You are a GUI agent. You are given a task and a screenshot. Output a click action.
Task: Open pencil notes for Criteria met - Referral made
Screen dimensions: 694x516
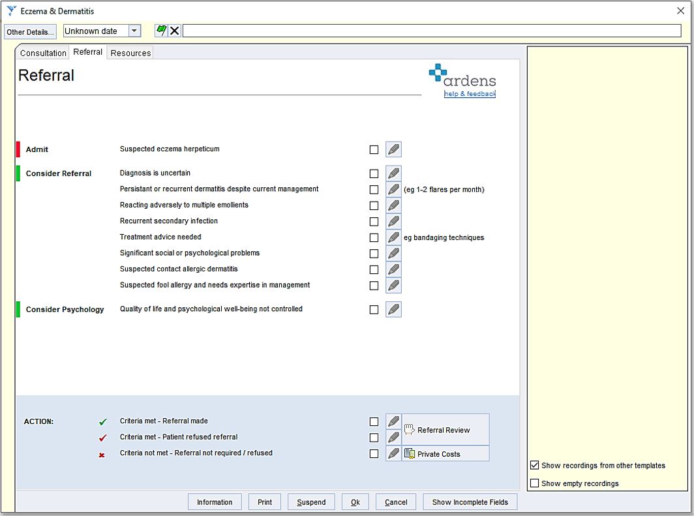(393, 421)
